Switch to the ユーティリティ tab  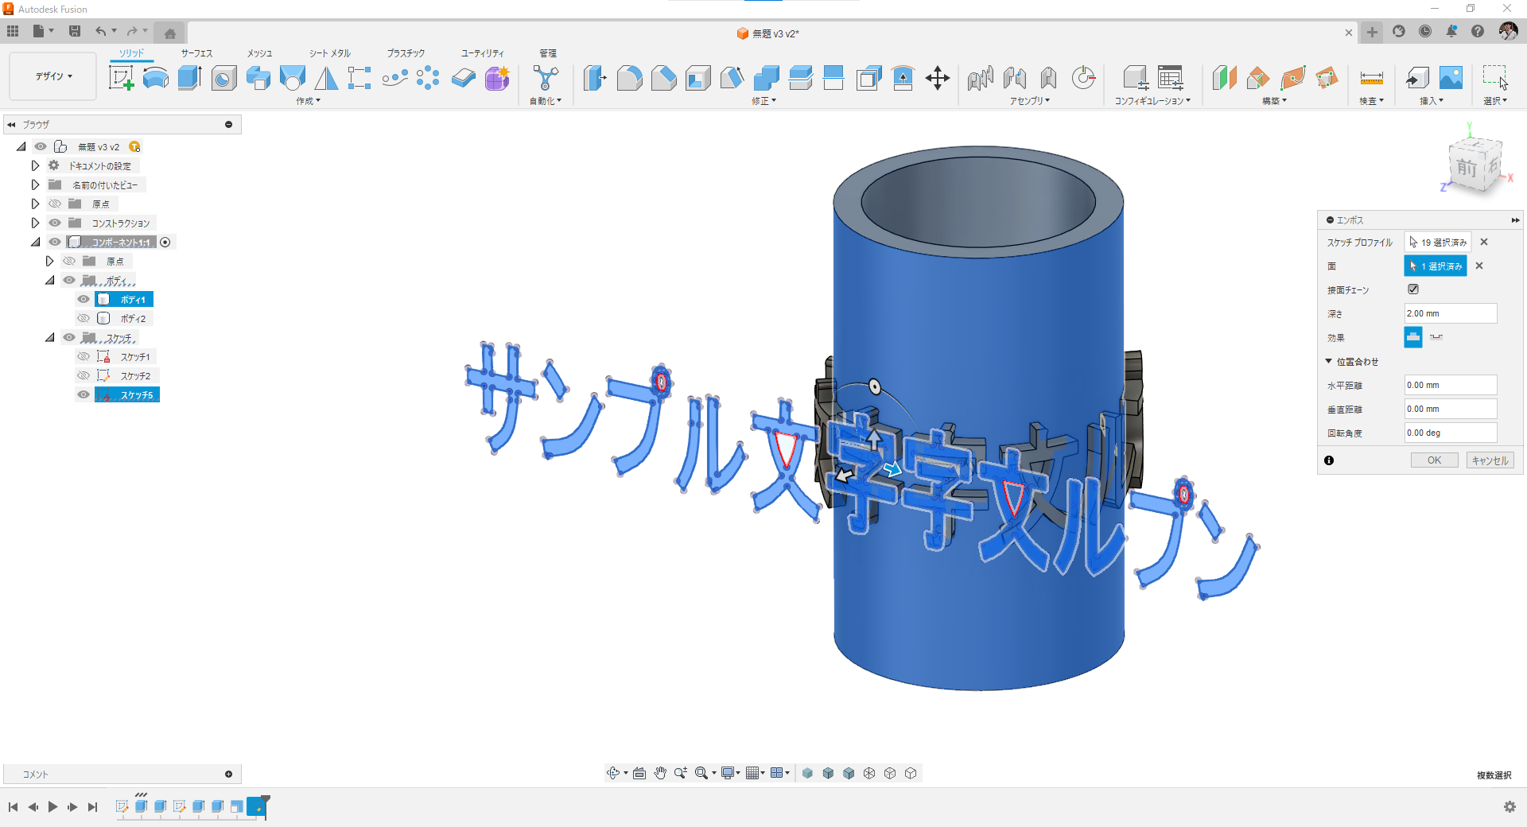pyautogui.click(x=483, y=53)
